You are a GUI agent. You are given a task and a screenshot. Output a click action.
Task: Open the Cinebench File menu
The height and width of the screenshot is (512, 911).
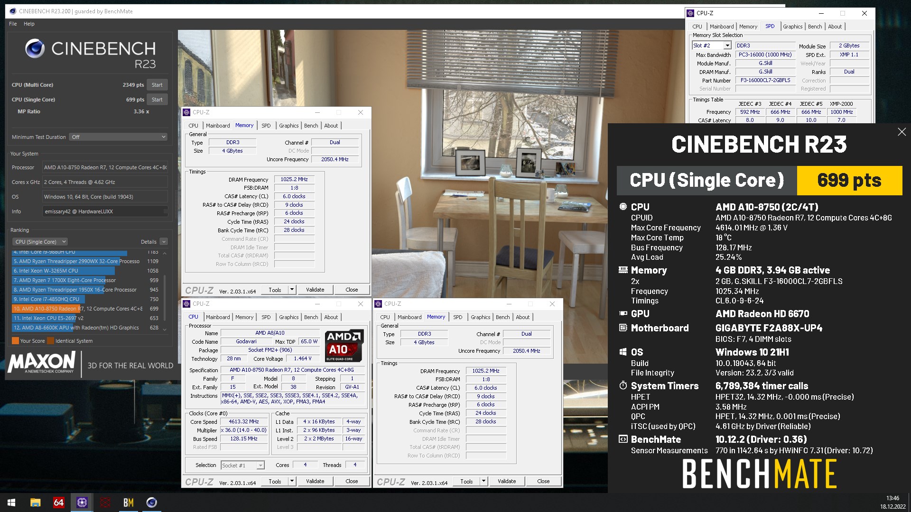[x=13, y=24]
